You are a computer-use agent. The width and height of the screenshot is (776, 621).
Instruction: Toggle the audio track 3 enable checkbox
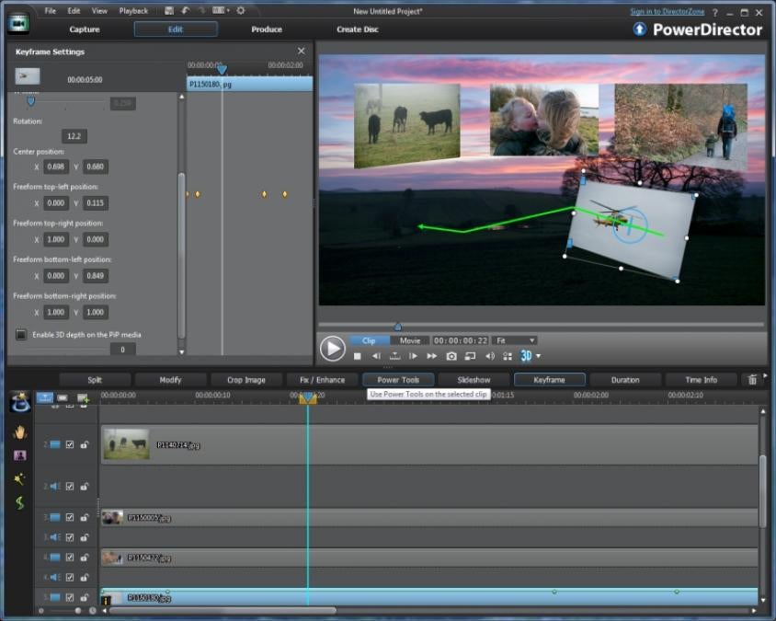[x=70, y=537]
